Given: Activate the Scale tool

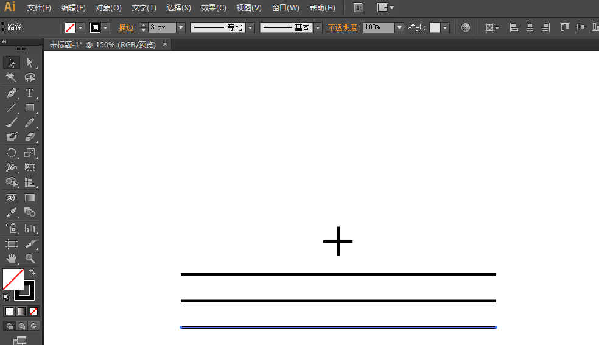Looking at the screenshot, I should pos(30,153).
